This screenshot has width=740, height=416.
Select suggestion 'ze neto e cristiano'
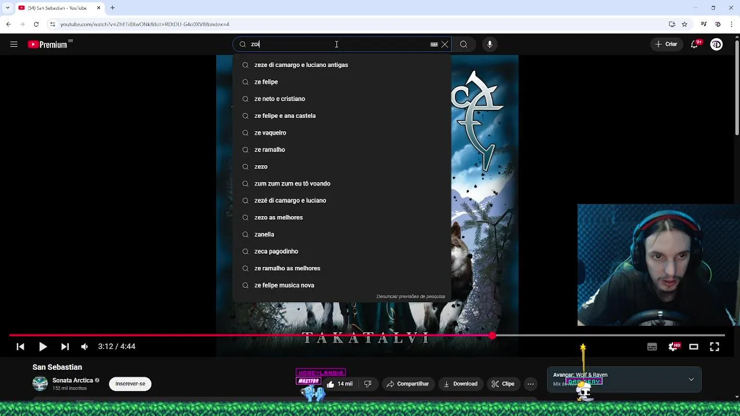[342, 99]
